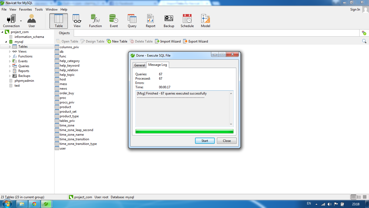Screen dimensions: 369x208
Task: Open the Tools menu
Action: tap(39, 9)
